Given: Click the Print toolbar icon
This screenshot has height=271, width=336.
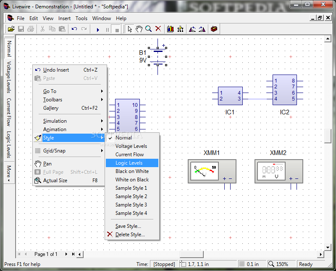Looking at the screenshot, I should 31,29.
